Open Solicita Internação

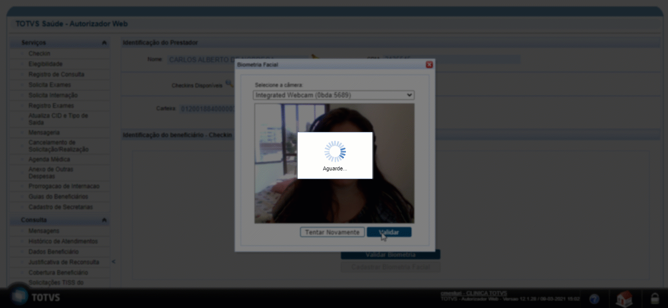tap(53, 95)
